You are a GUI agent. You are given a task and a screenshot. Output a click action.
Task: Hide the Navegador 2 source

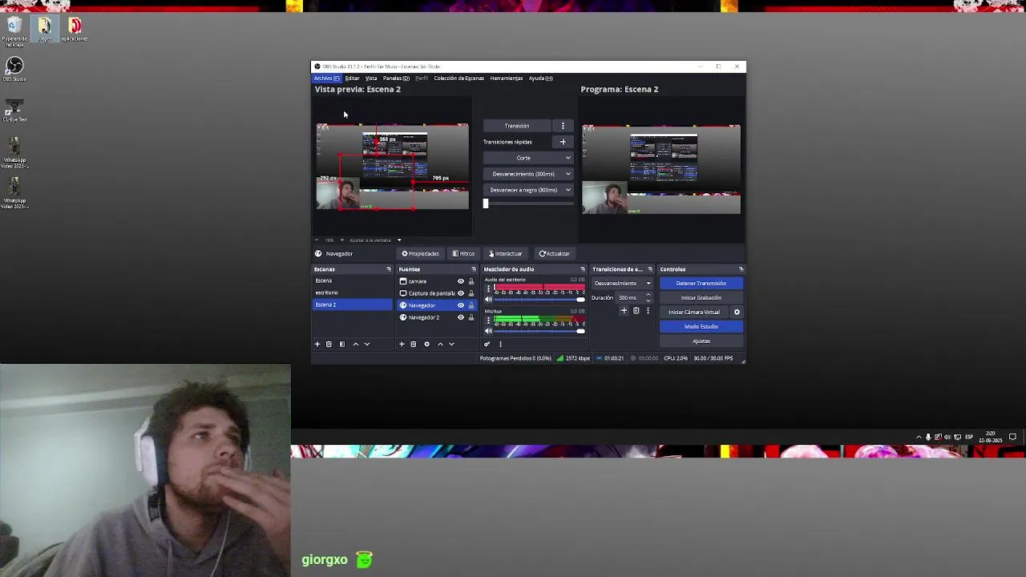click(461, 317)
